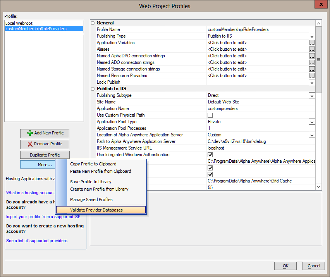Viewport: 330px width, 277px height.
Task: Click the 'Lock Publish' property label
Action: (x=108, y=82)
